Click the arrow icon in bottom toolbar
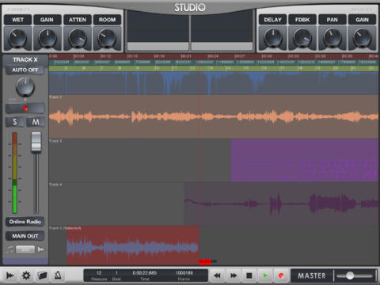 pos(10,275)
